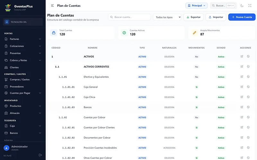Screen dimensions: 257x160
Task: Click the Exportar button
Action: click(x=193, y=17)
